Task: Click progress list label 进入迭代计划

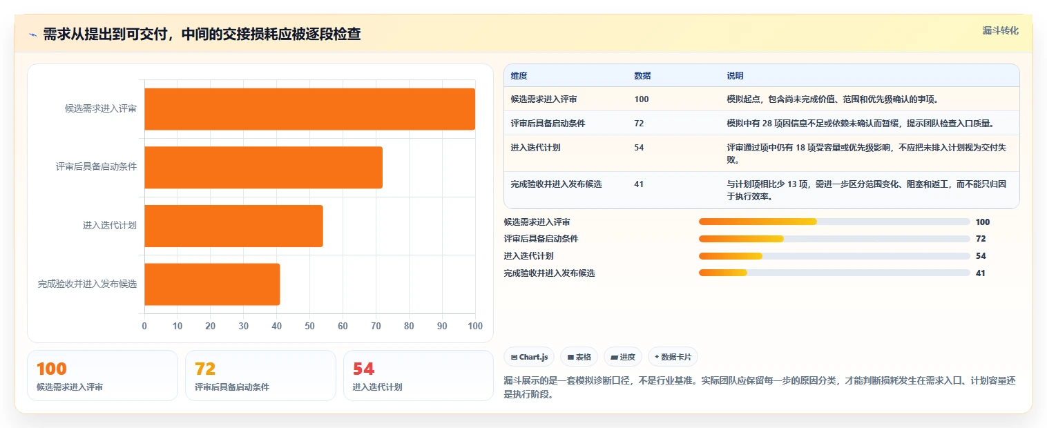Action: 529,256
